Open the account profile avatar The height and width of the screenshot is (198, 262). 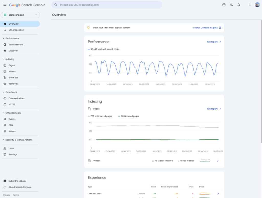tap(257, 5)
